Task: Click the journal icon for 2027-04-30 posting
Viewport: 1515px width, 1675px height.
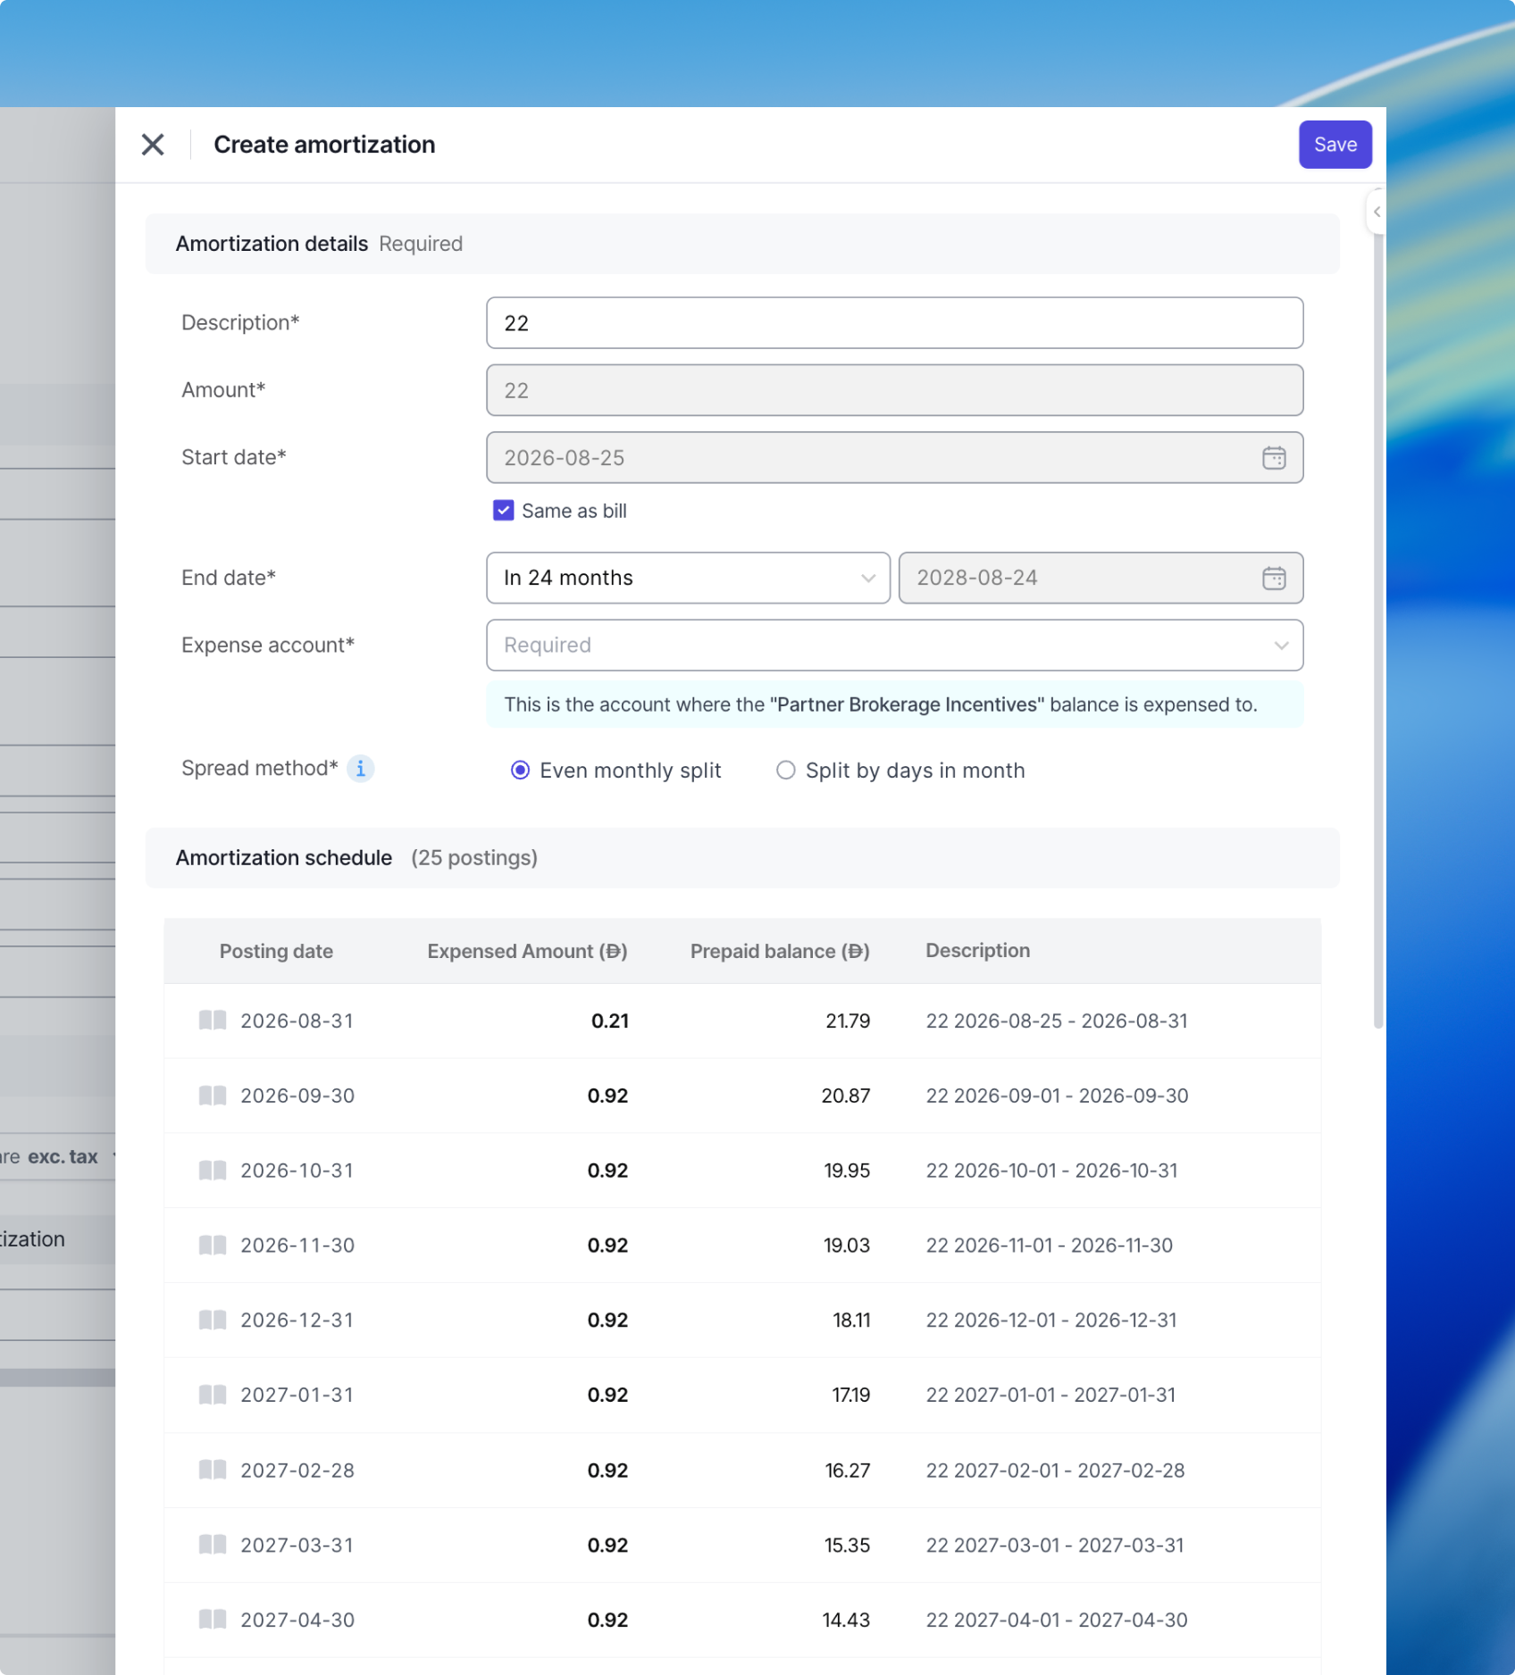Action: (213, 1620)
